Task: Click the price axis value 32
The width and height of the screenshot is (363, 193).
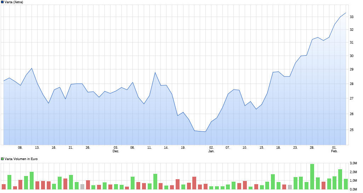Action: [x=351, y=30]
